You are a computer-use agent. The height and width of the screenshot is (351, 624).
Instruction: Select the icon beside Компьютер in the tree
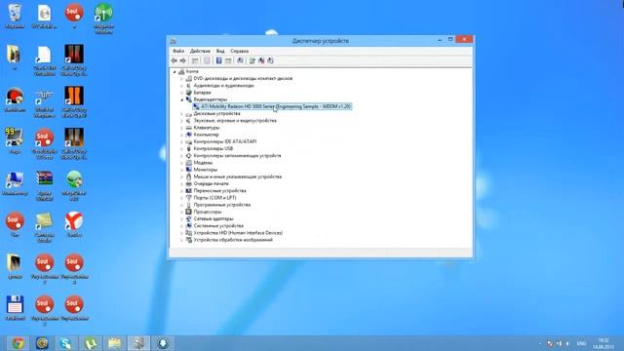(x=188, y=135)
